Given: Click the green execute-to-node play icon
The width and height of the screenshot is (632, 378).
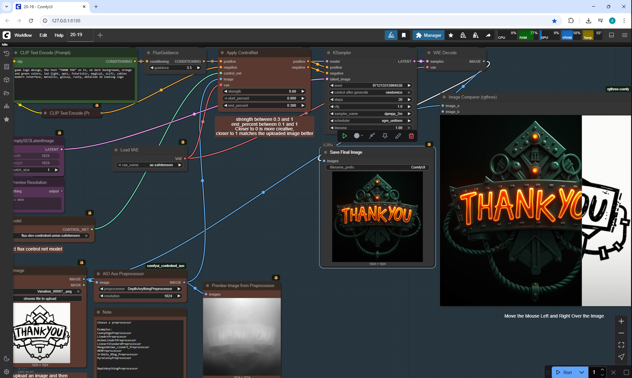Looking at the screenshot, I should pos(344,136).
